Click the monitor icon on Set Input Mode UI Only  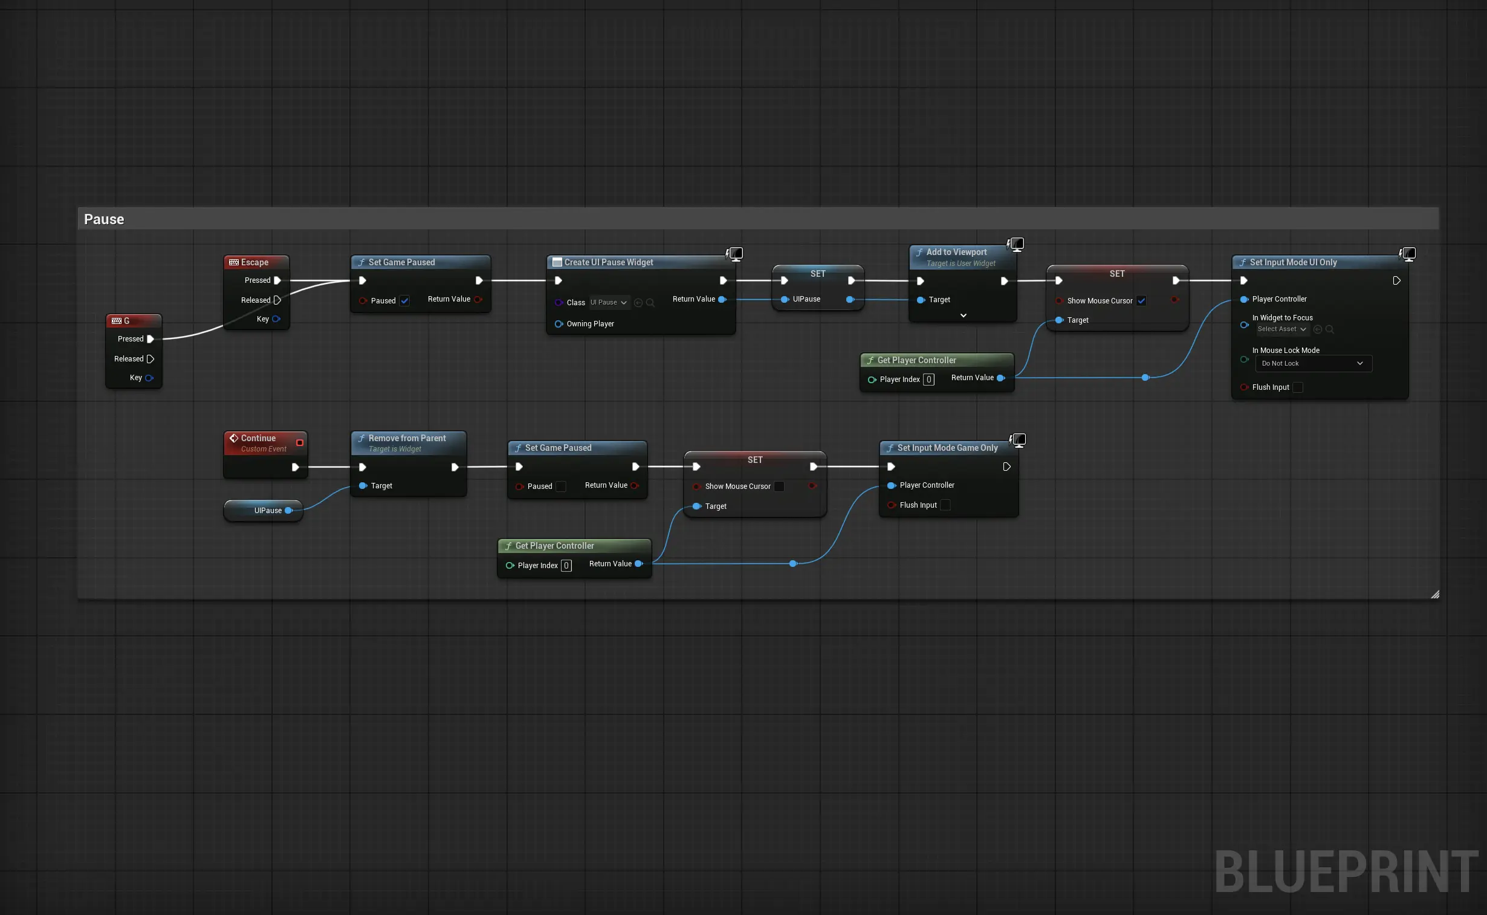(x=1408, y=254)
